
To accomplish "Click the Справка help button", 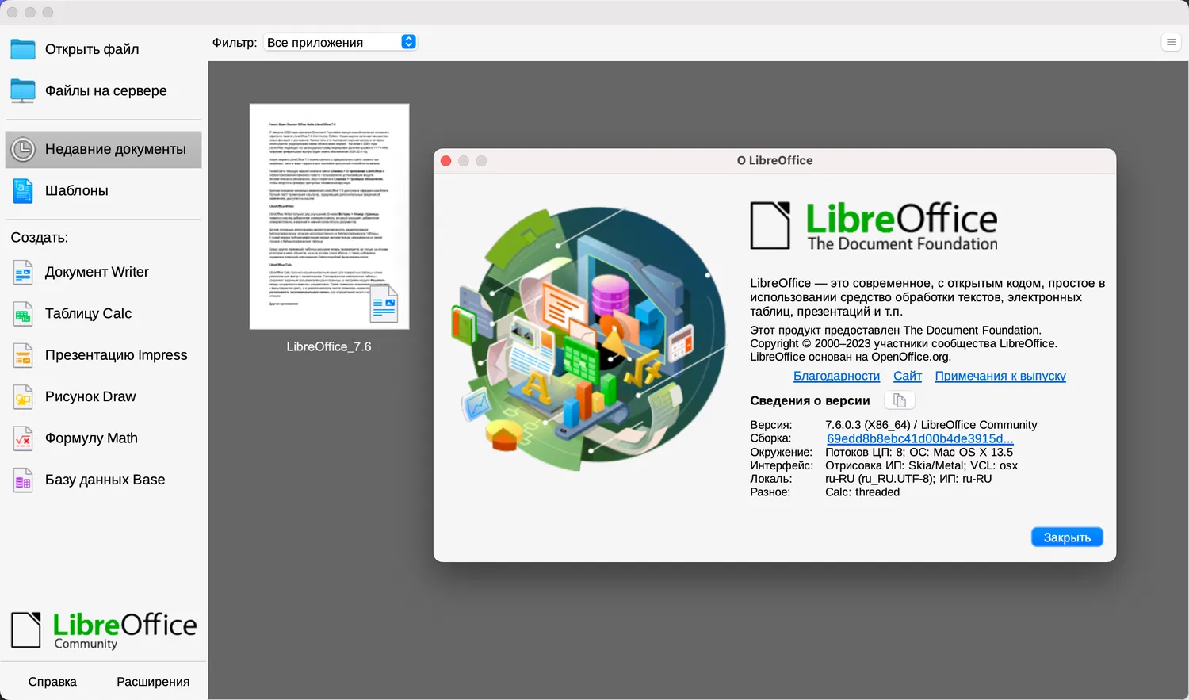I will tap(52, 682).
